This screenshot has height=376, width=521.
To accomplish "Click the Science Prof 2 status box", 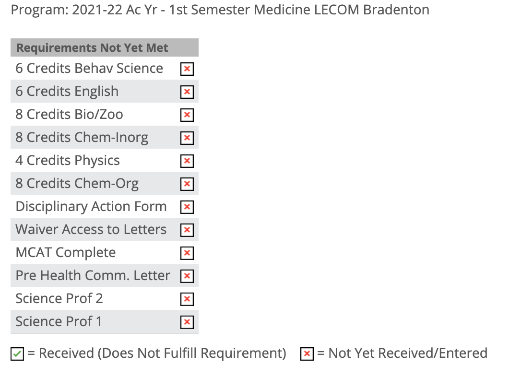I will coord(187,299).
